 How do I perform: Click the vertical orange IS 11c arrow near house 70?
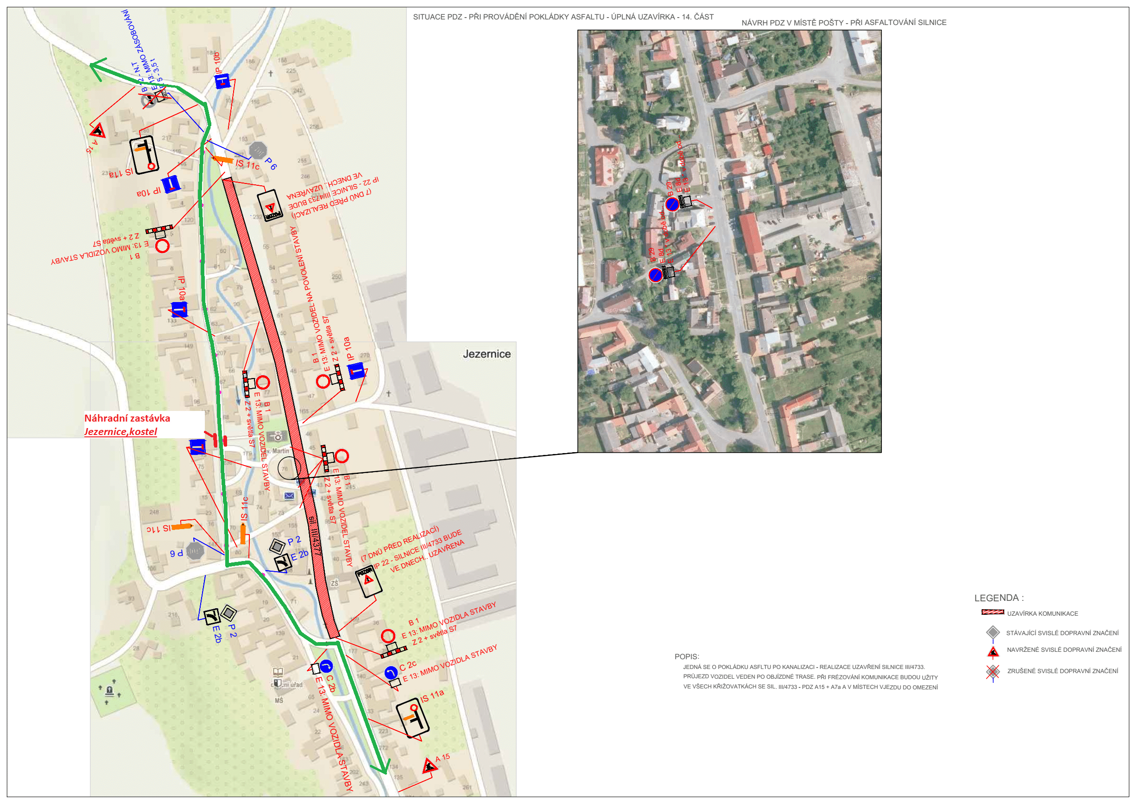tap(242, 533)
